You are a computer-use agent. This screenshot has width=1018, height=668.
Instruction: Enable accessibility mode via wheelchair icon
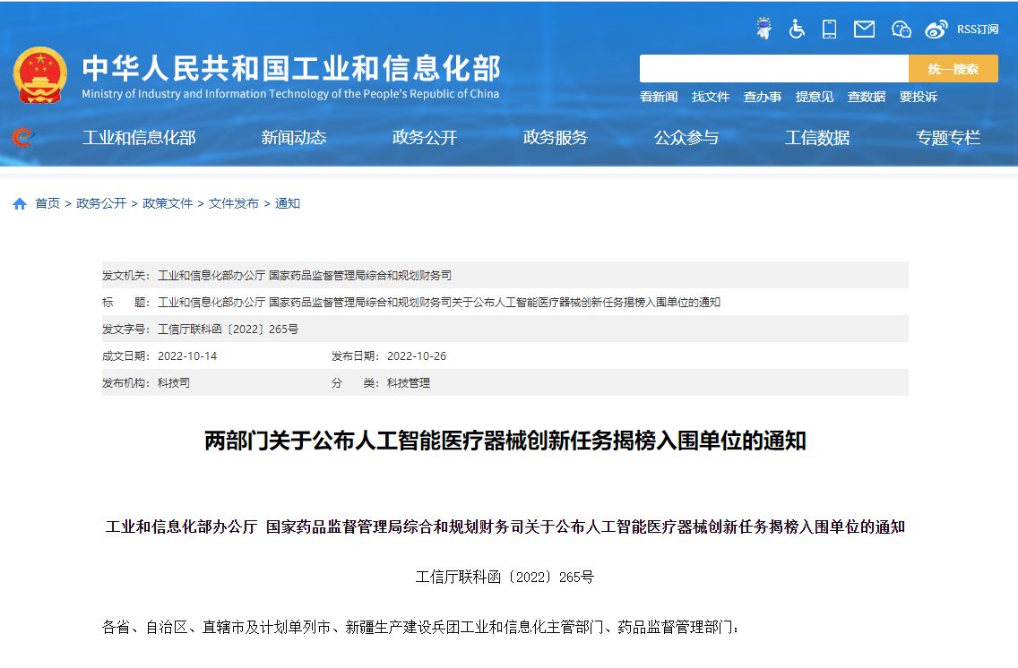[797, 30]
